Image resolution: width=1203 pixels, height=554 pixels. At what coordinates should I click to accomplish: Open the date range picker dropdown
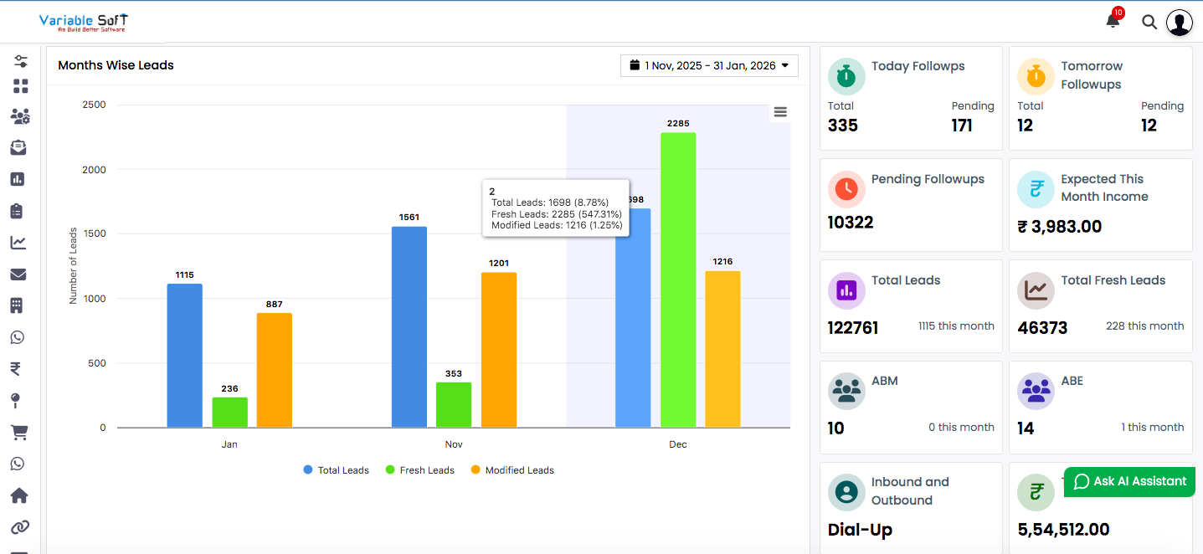pyautogui.click(x=708, y=64)
